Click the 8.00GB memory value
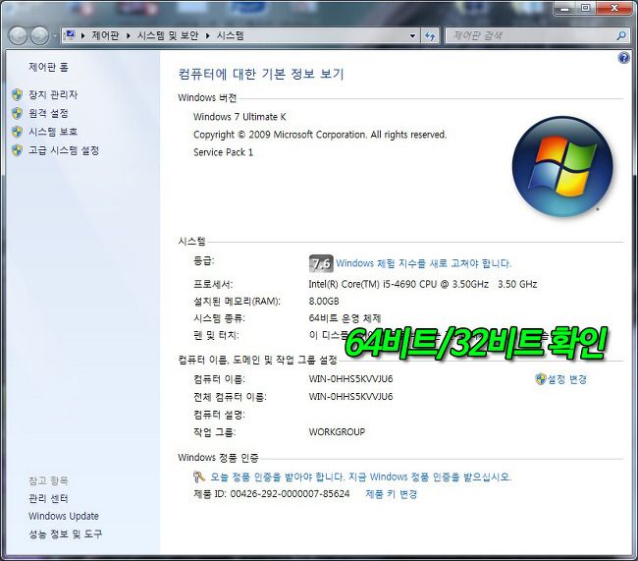The width and height of the screenshot is (638, 561). (324, 302)
